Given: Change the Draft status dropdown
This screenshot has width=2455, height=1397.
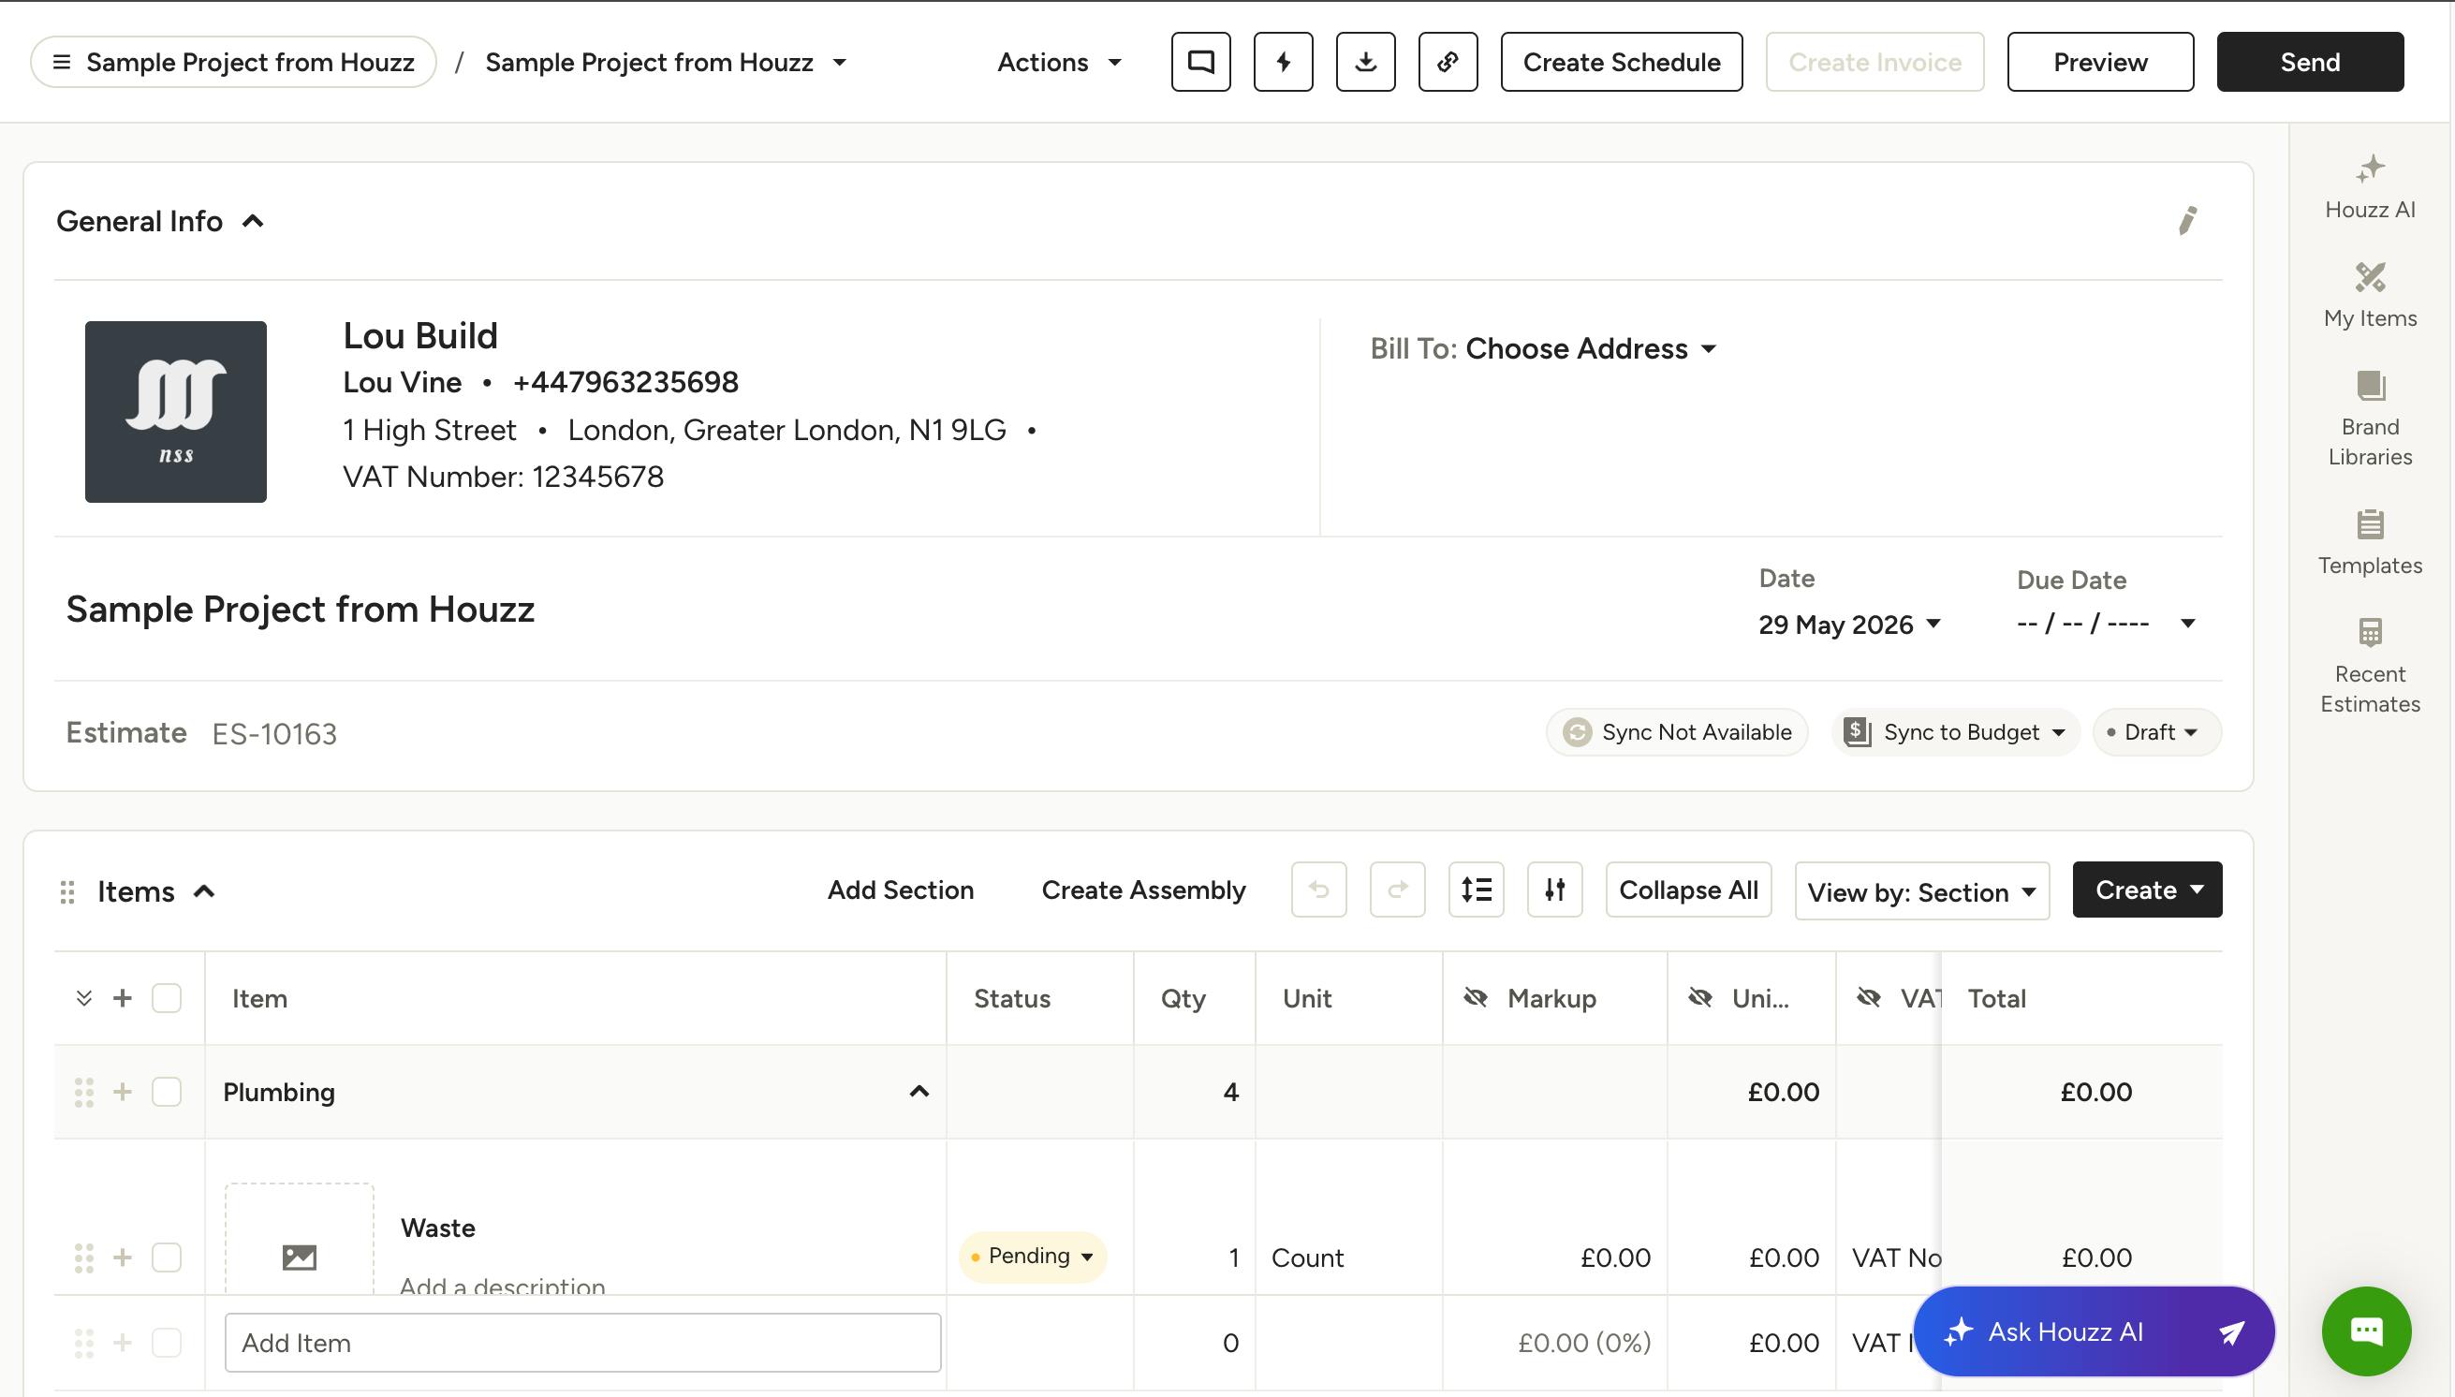Looking at the screenshot, I should pos(2156,732).
